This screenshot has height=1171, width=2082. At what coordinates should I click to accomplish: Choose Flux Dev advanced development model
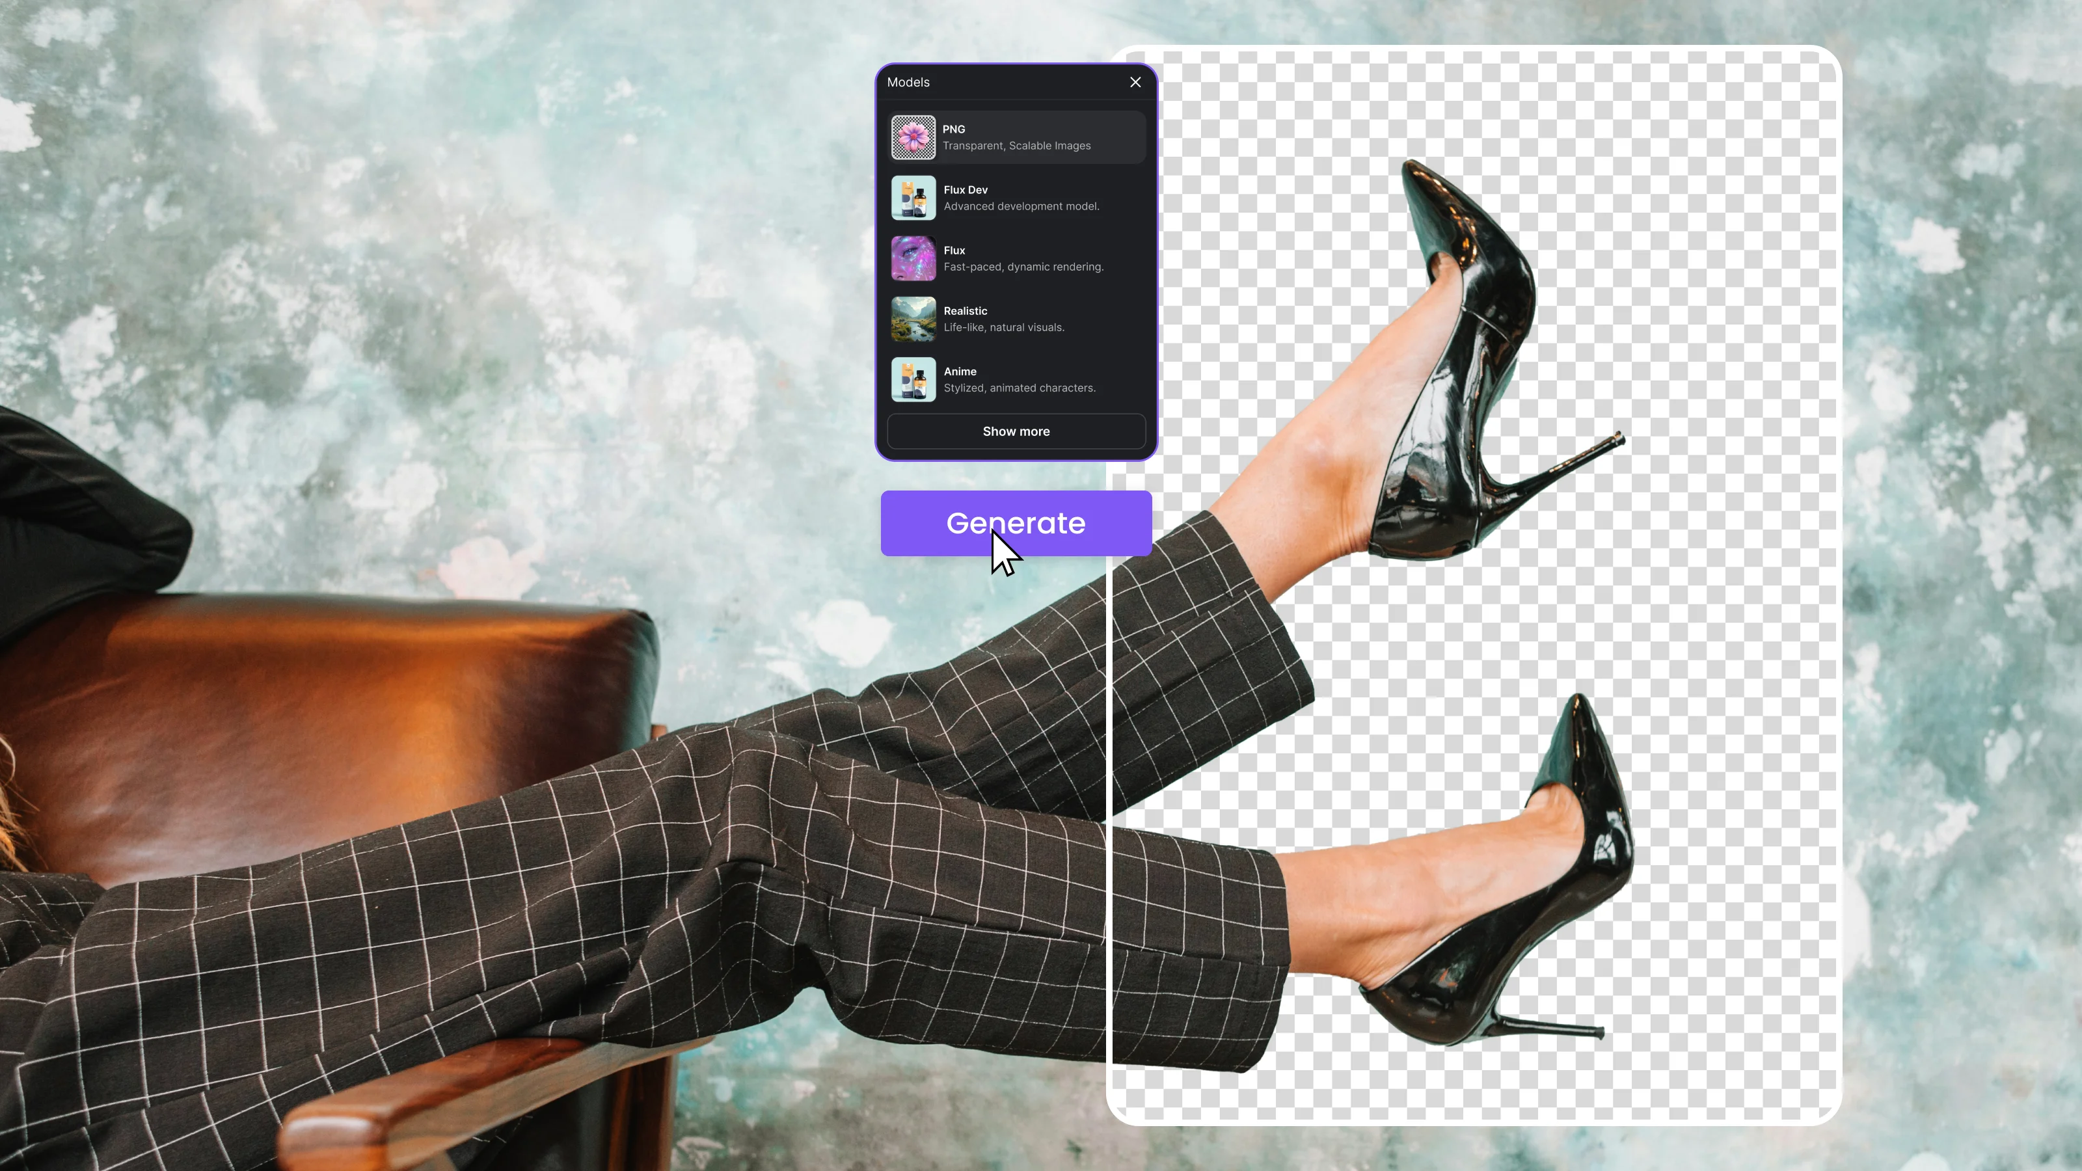[1017, 198]
